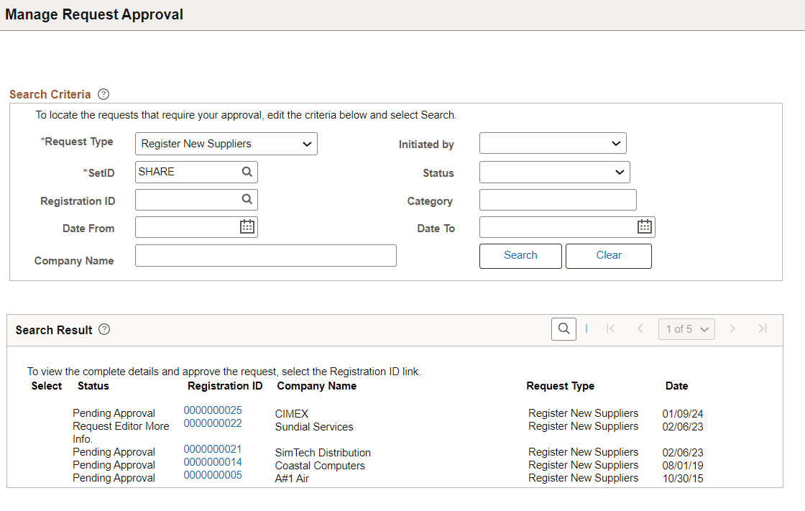
Task: Open the Request Type dropdown
Action: pyautogui.click(x=226, y=144)
